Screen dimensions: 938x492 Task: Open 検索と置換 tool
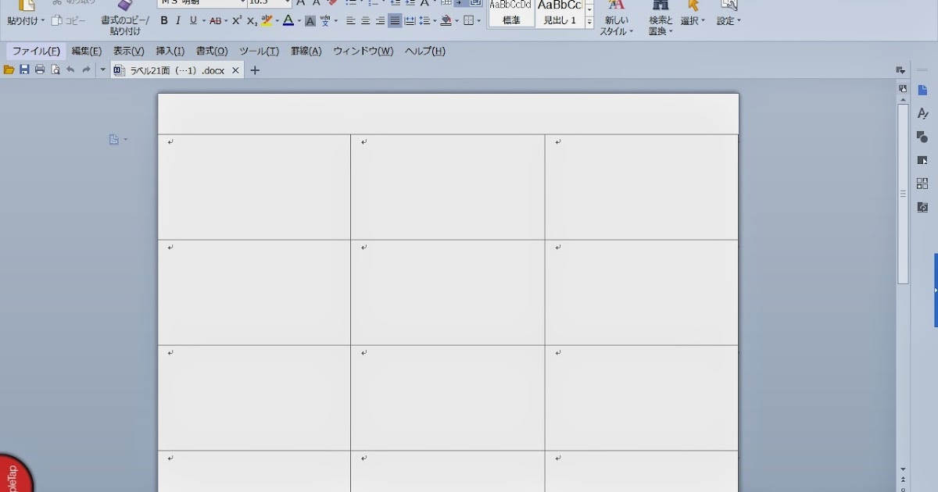point(661,19)
